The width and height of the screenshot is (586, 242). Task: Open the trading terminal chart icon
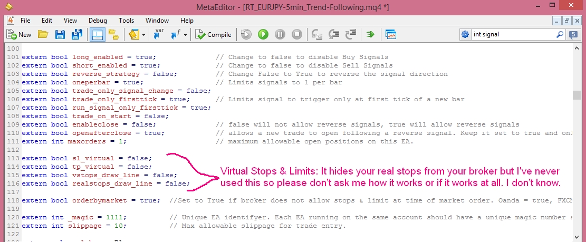tap(391, 35)
